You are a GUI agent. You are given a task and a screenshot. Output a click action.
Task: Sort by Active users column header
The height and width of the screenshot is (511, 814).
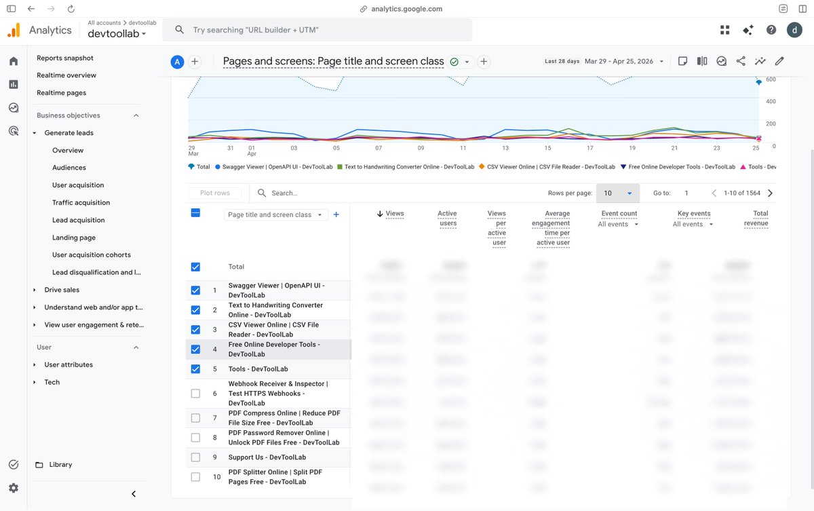(447, 218)
